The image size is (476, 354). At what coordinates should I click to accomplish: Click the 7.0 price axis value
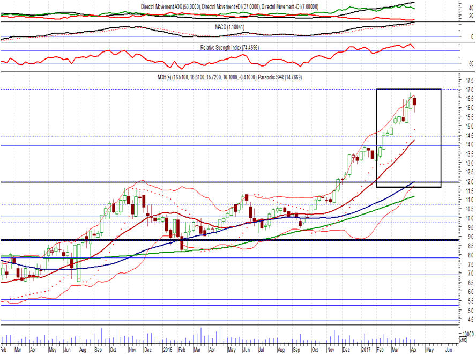pos(471,274)
